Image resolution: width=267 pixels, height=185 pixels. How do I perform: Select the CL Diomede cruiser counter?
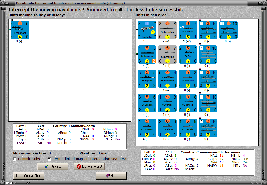188,79
